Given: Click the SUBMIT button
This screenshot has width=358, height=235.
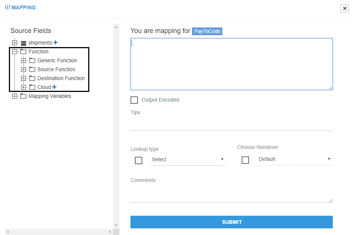Looking at the screenshot, I should pos(232,222).
